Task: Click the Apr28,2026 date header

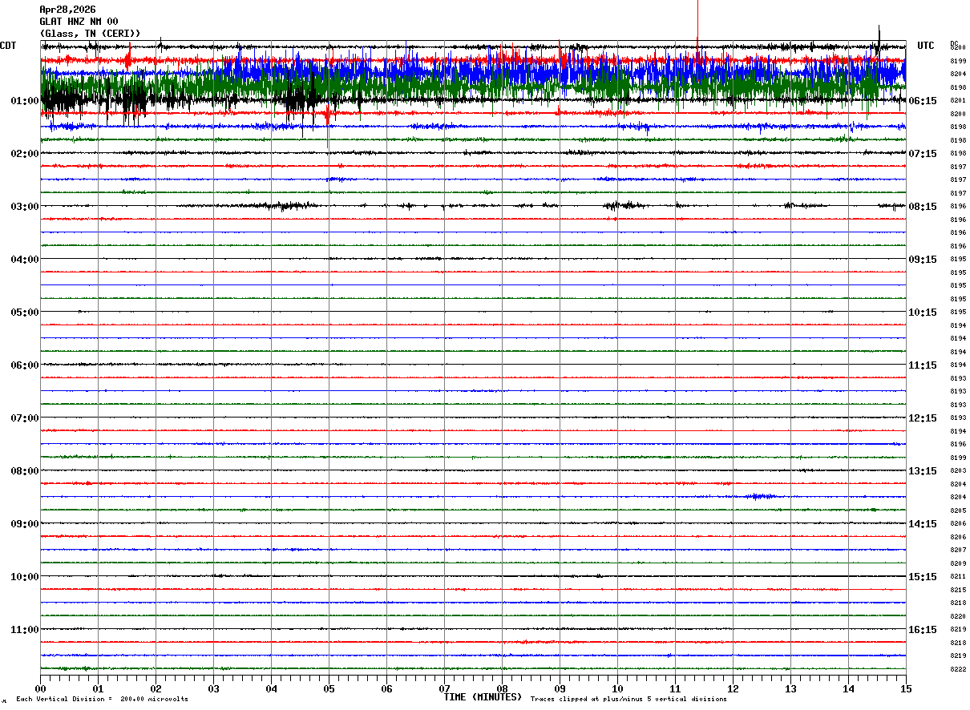Action: (x=67, y=10)
